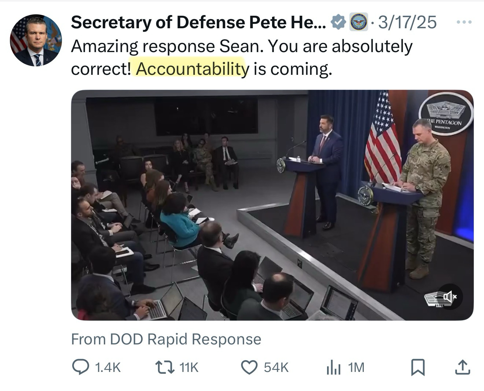Click the 54K likes count

point(276,367)
